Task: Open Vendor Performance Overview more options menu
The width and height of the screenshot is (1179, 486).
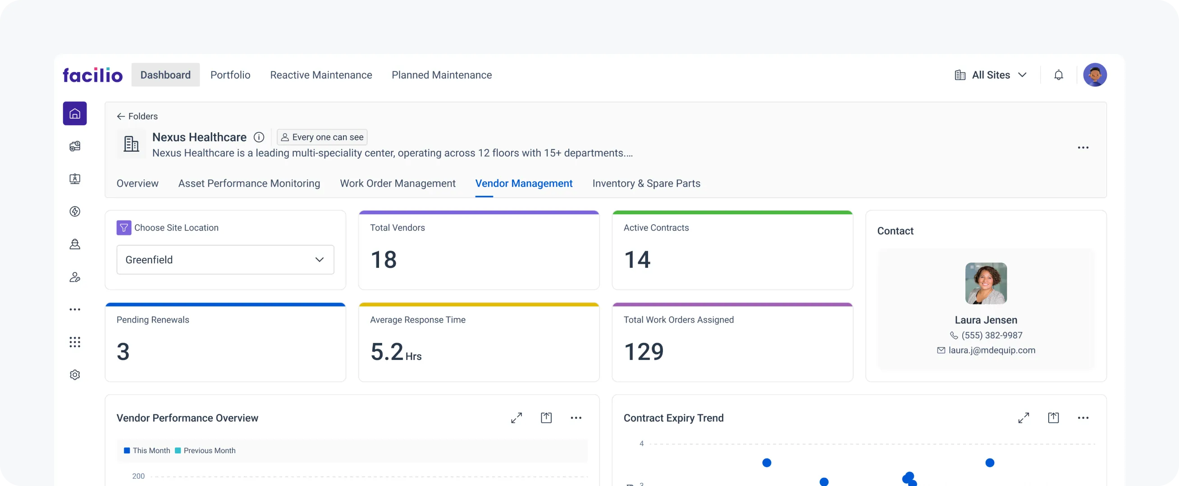Action: 576,418
